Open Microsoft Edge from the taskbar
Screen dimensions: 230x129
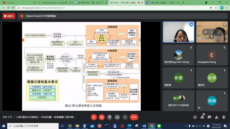pyautogui.click(x=129, y=126)
